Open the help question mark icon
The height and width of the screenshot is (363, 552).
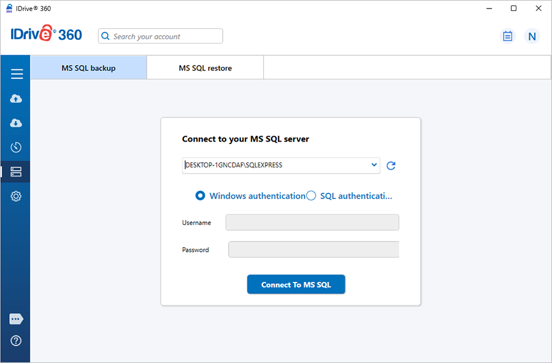[17, 341]
